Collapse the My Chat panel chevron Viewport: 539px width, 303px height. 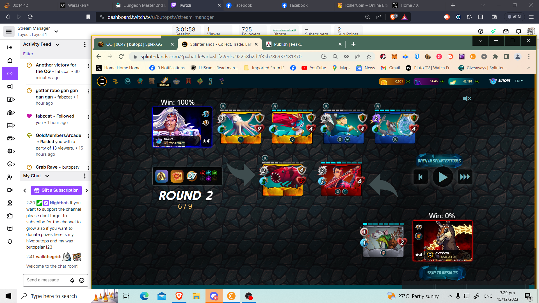pos(47,176)
